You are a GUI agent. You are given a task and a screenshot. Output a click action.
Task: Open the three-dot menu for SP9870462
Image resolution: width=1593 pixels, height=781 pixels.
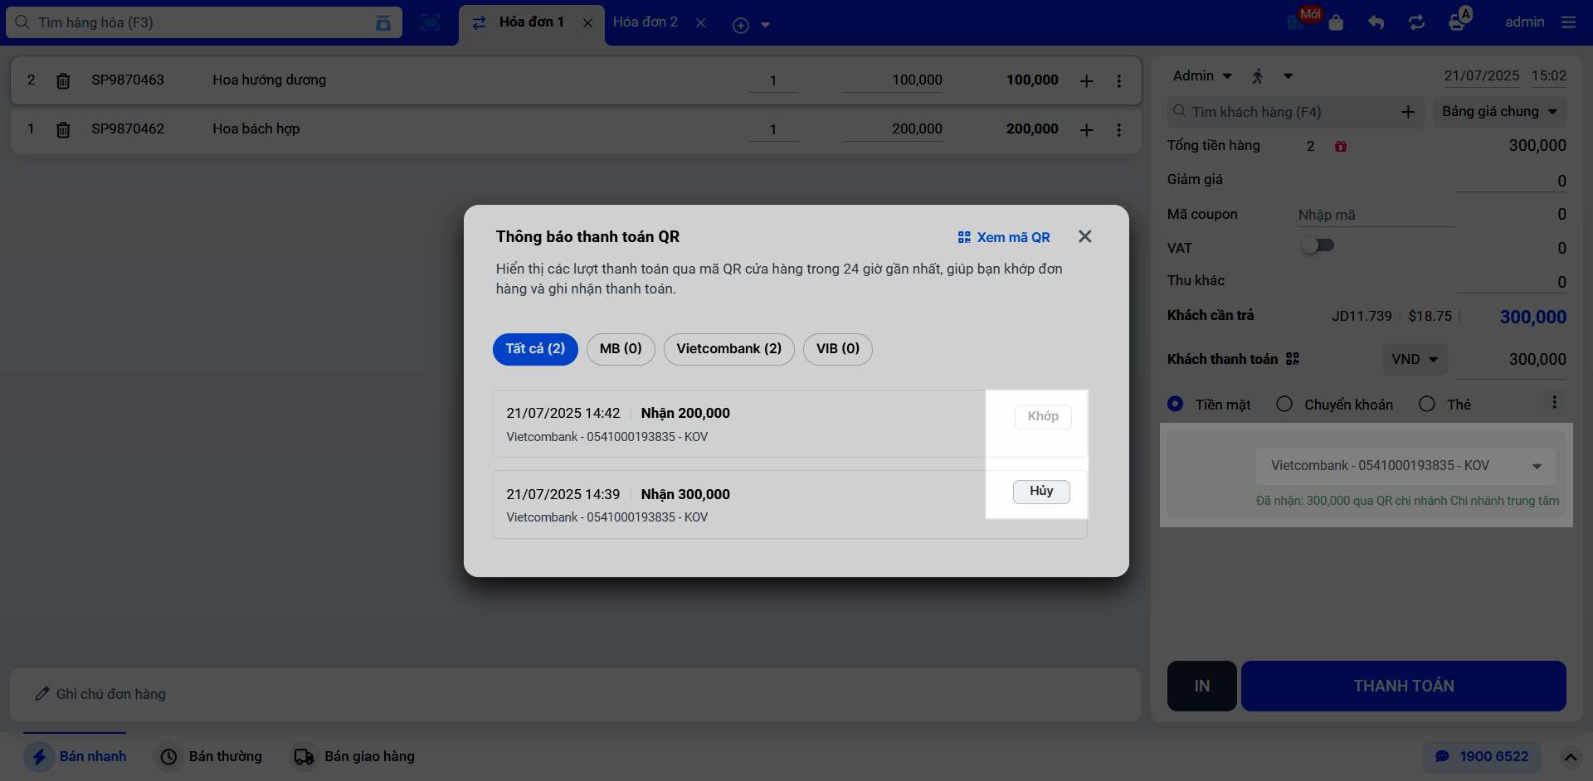[1118, 129]
